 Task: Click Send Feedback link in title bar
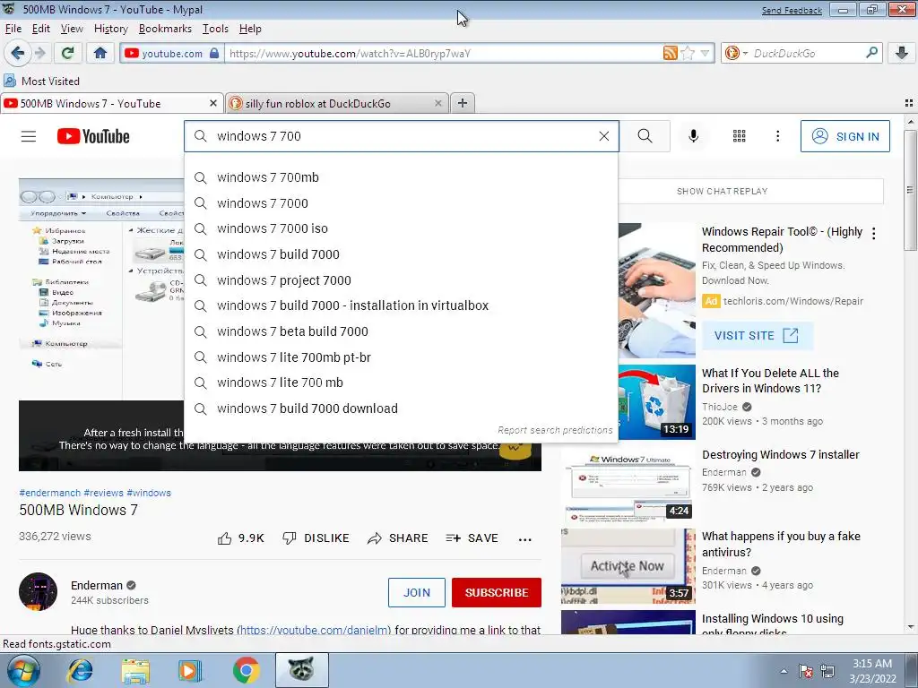click(792, 11)
